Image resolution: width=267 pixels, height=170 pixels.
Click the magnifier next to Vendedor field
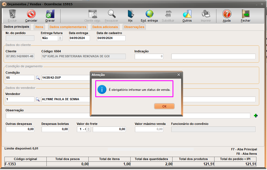[38, 99]
